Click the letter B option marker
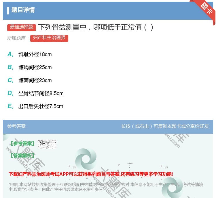Viewport: 216px width, 198px height. 10,67
